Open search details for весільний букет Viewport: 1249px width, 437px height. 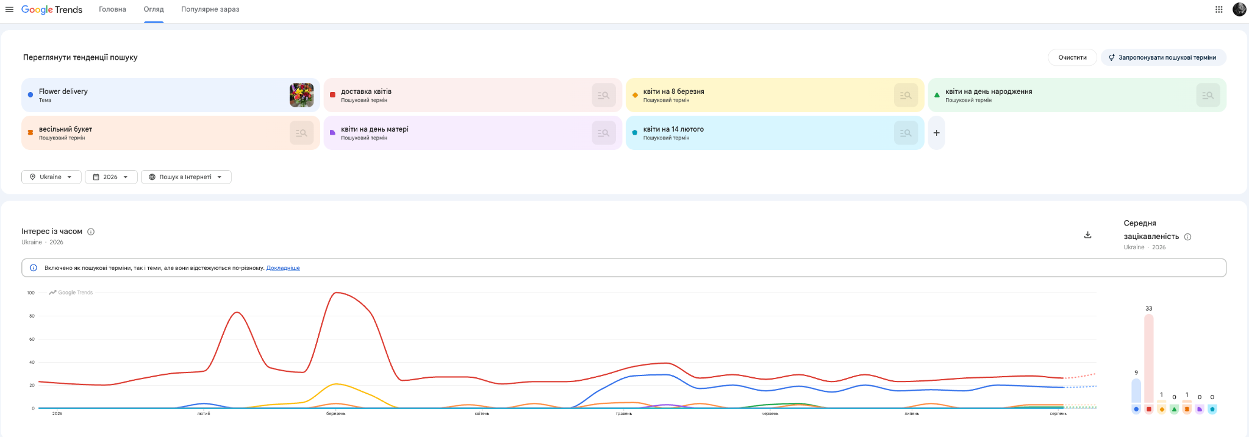pyautogui.click(x=301, y=133)
